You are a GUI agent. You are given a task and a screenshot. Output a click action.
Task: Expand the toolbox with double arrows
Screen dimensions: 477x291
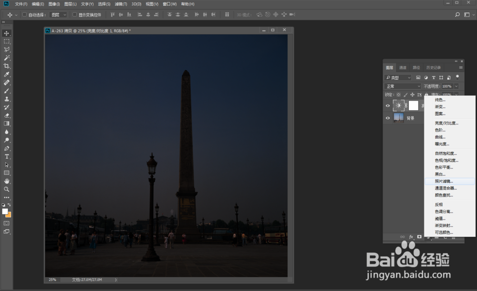coord(3,22)
